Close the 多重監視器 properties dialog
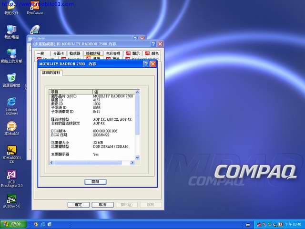This screenshot has width=305, height=229. (x=160, y=44)
